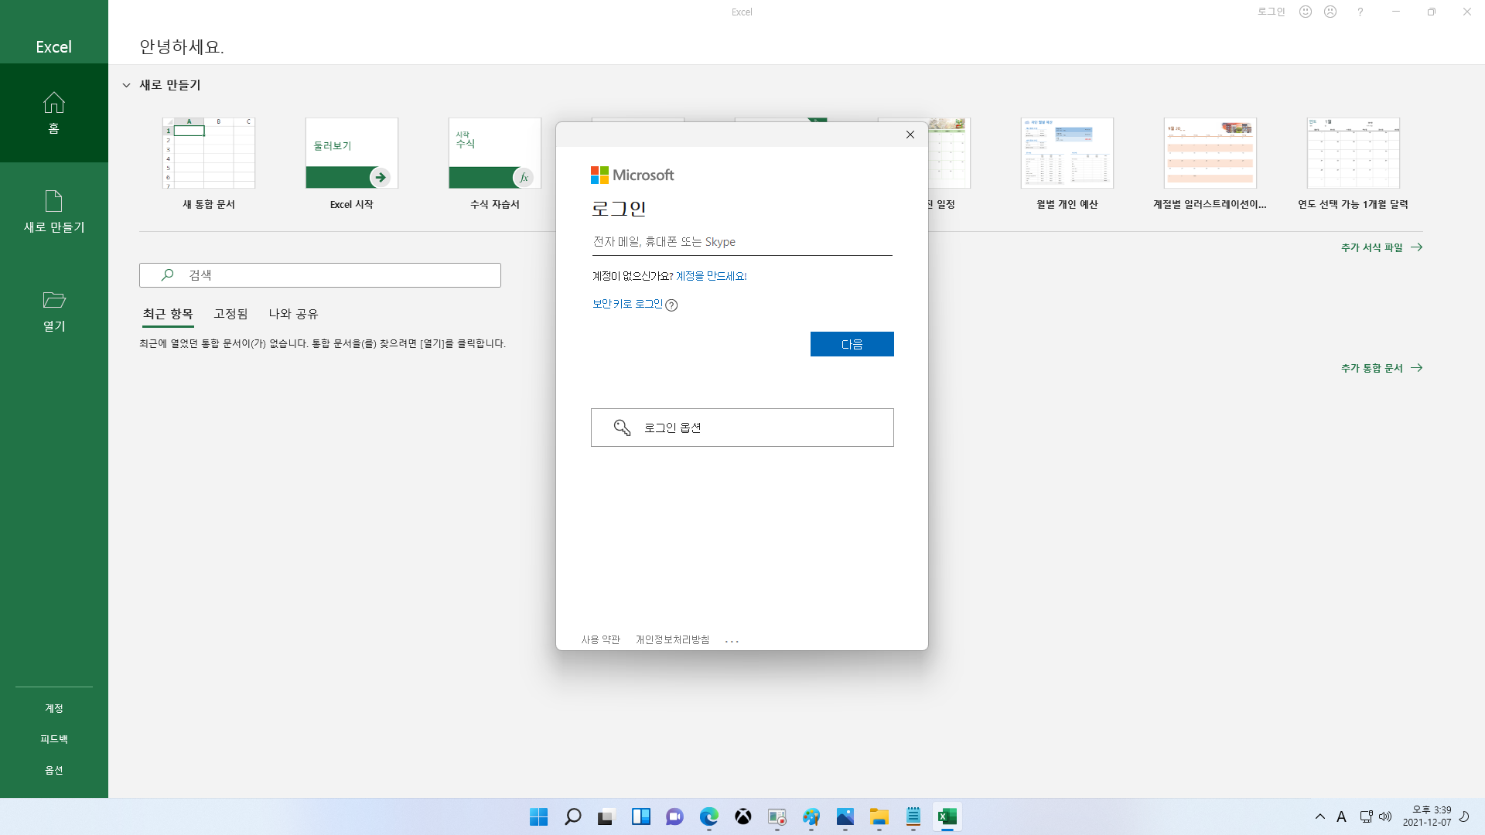
Task: Close the Microsoft login dialog
Action: (910, 135)
